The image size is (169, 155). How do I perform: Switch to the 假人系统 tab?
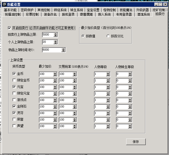(x=104, y=14)
